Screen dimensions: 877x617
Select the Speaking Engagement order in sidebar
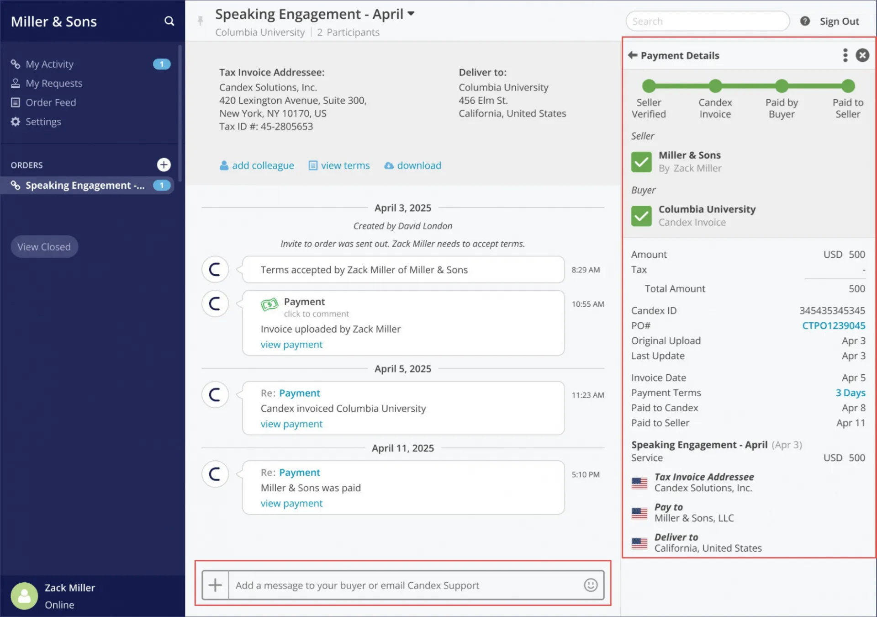(87, 185)
